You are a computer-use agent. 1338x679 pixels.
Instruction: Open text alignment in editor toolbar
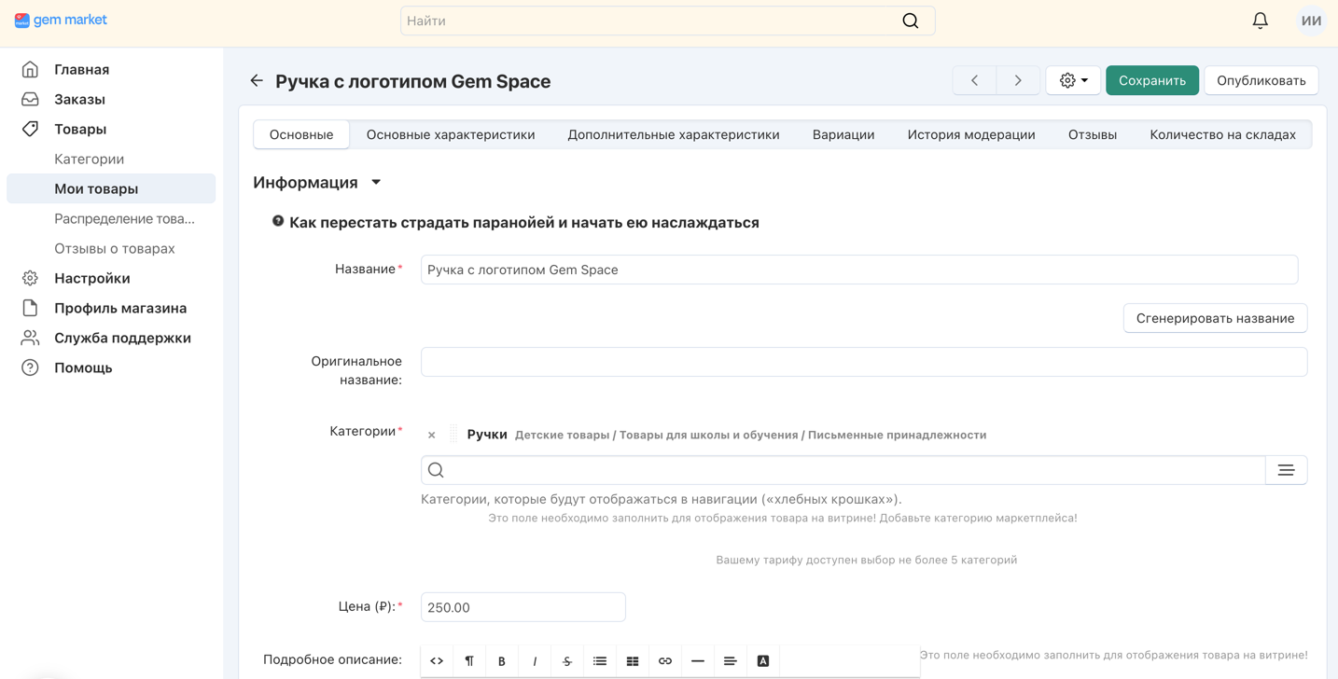pyautogui.click(x=731, y=660)
